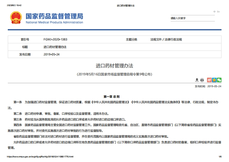Share the article to Weibo
The image size is (229, 162).
coord(209,80)
